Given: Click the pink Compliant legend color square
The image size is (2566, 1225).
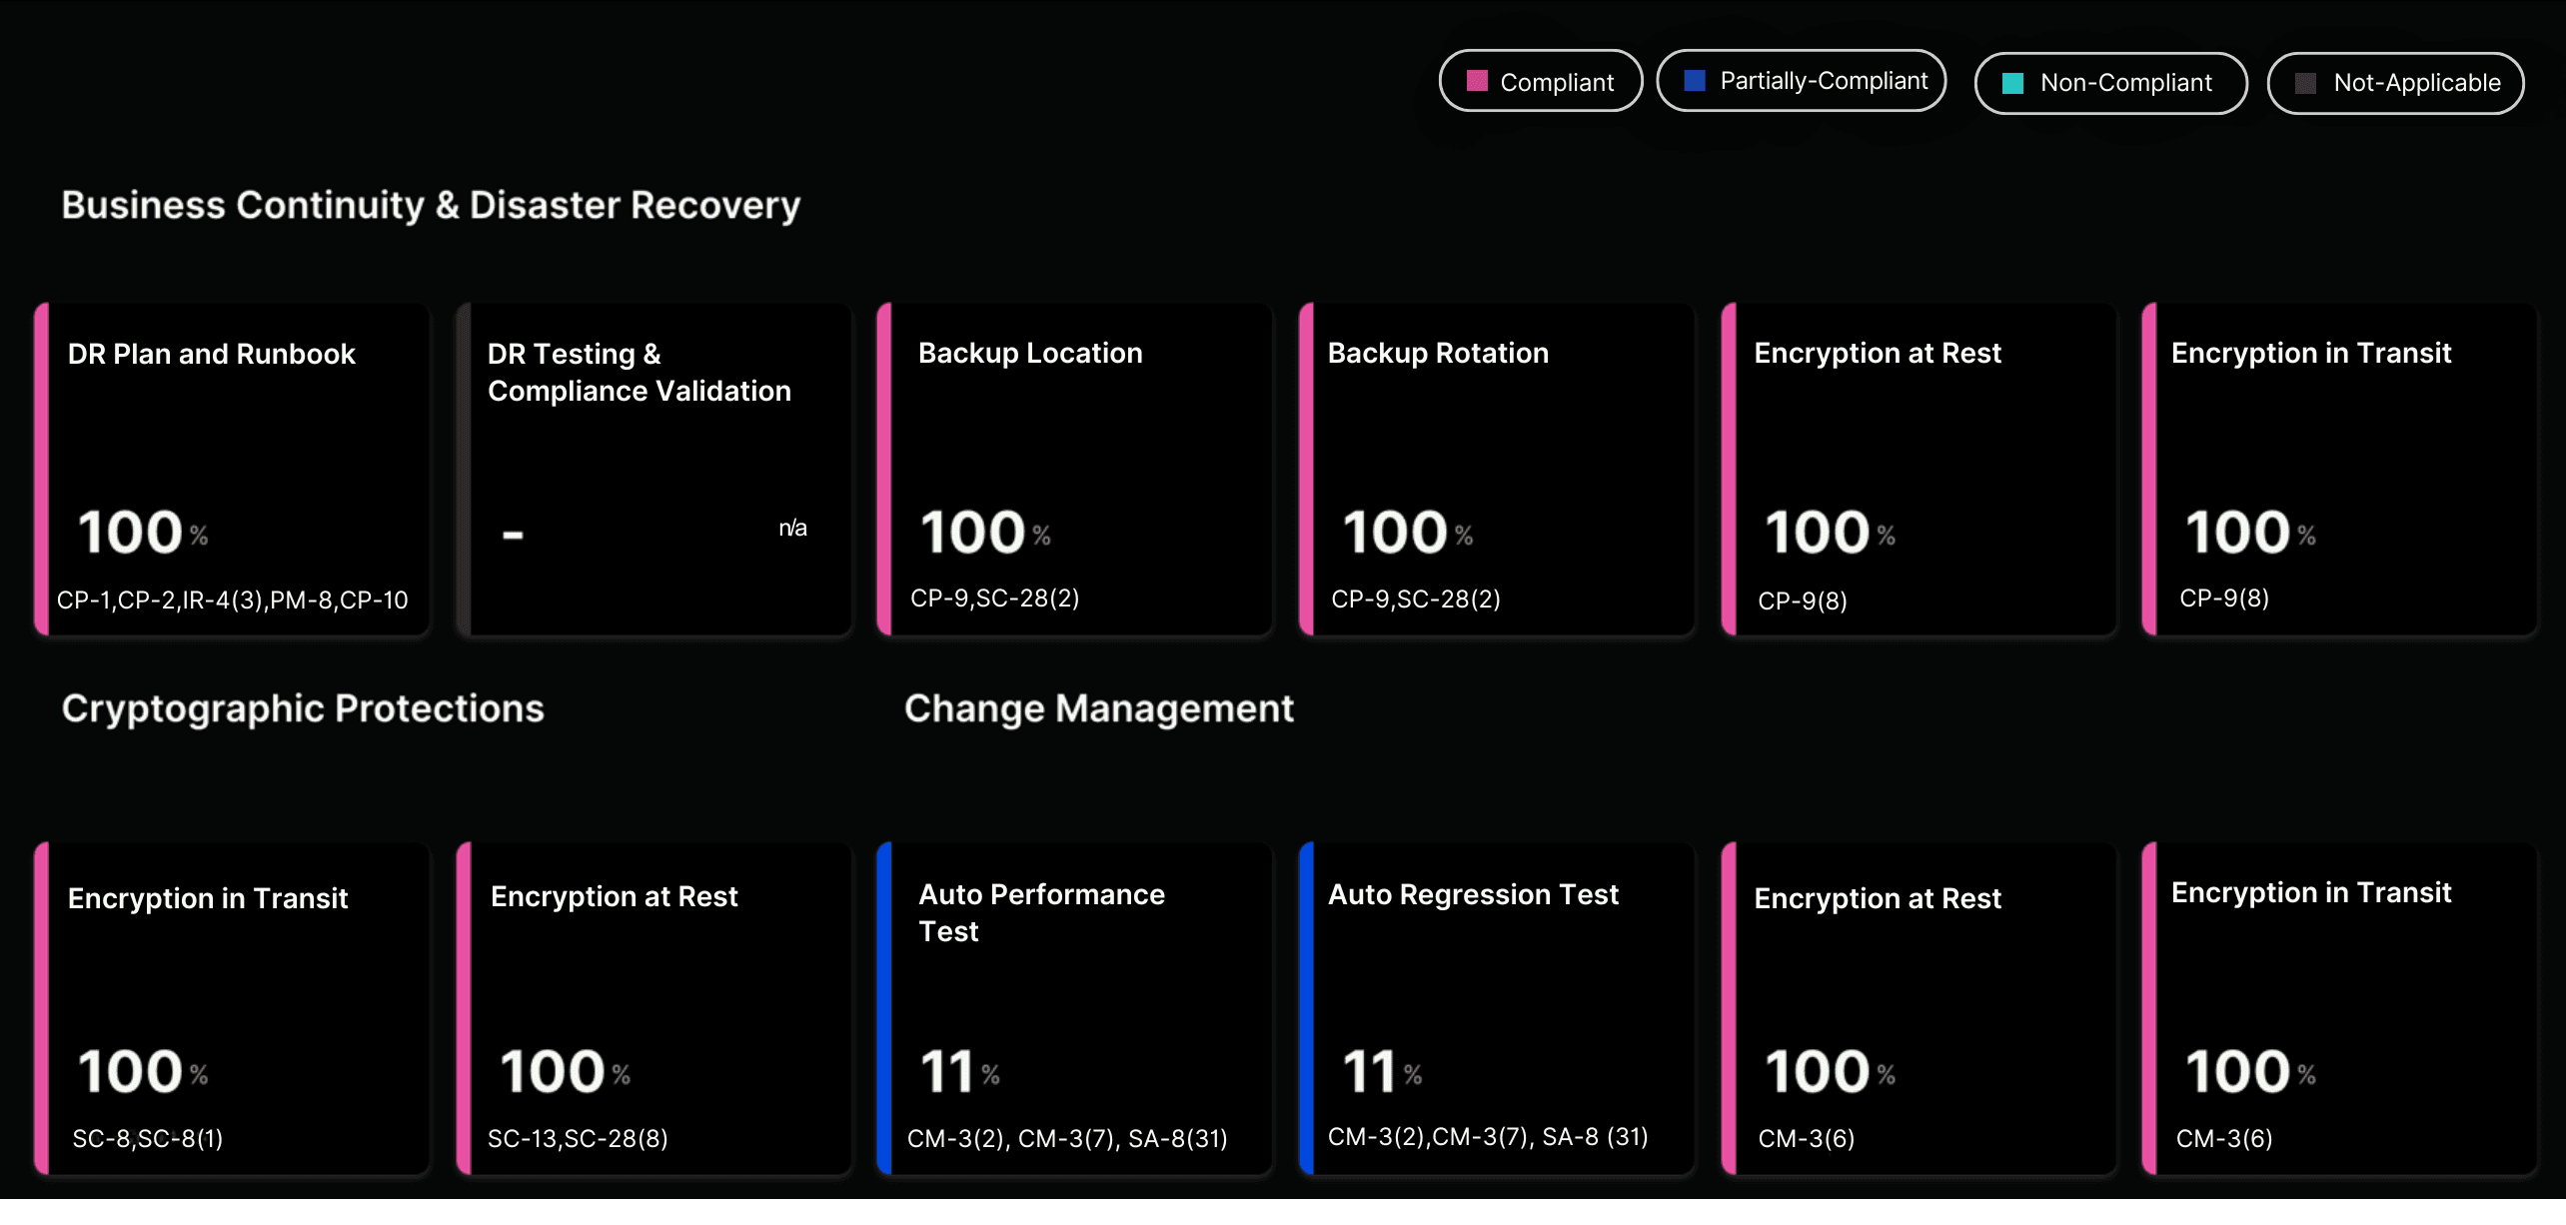Looking at the screenshot, I should click(1477, 81).
